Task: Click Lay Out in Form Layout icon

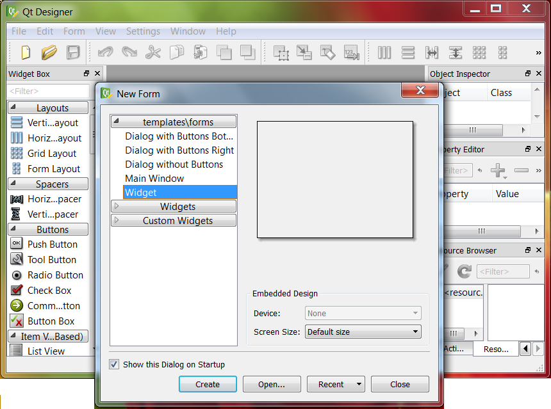Action: click(502, 52)
